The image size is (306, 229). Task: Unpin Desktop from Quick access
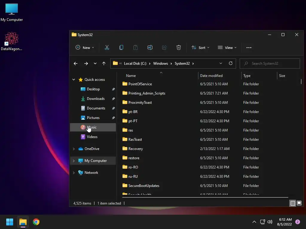coord(113,89)
